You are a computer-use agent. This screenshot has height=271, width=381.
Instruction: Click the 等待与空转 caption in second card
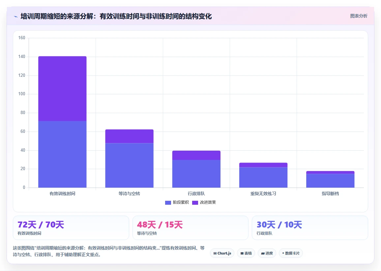pyautogui.click(x=147, y=233)
